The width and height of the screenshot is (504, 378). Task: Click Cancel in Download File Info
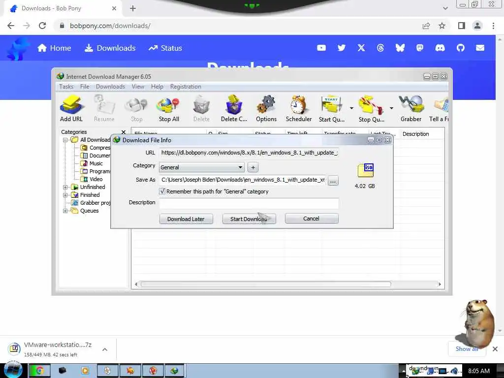[311, 219]
